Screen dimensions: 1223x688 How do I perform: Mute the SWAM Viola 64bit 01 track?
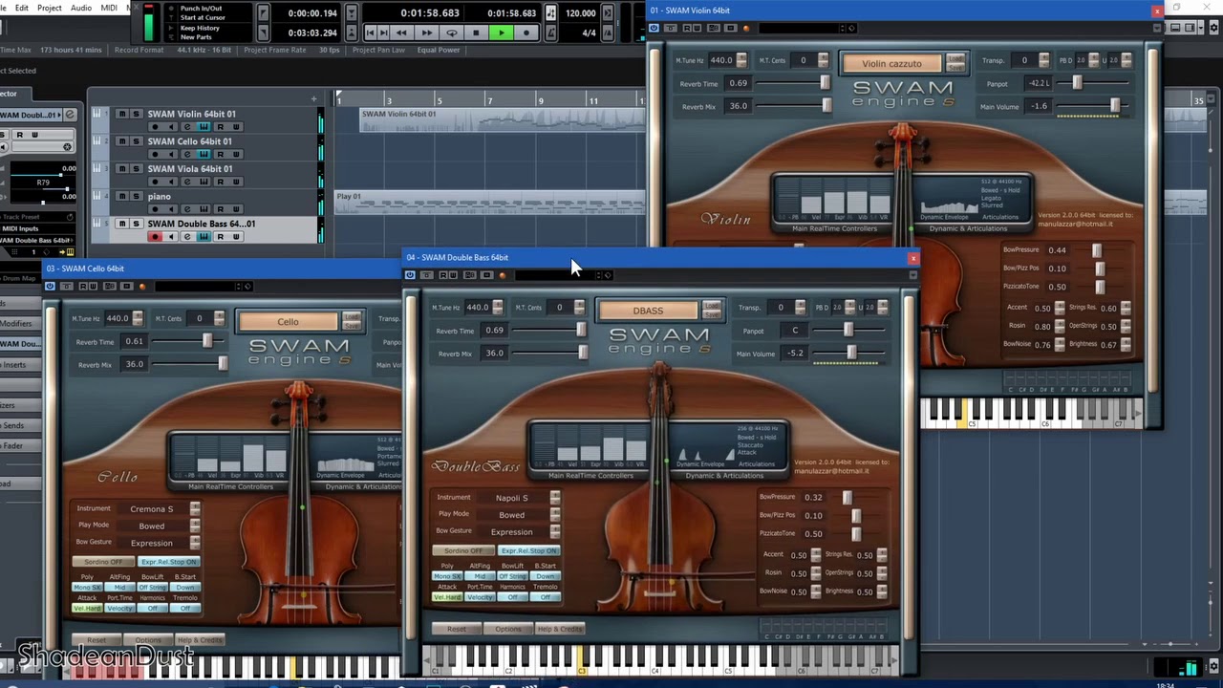click(x=121, y=169)
